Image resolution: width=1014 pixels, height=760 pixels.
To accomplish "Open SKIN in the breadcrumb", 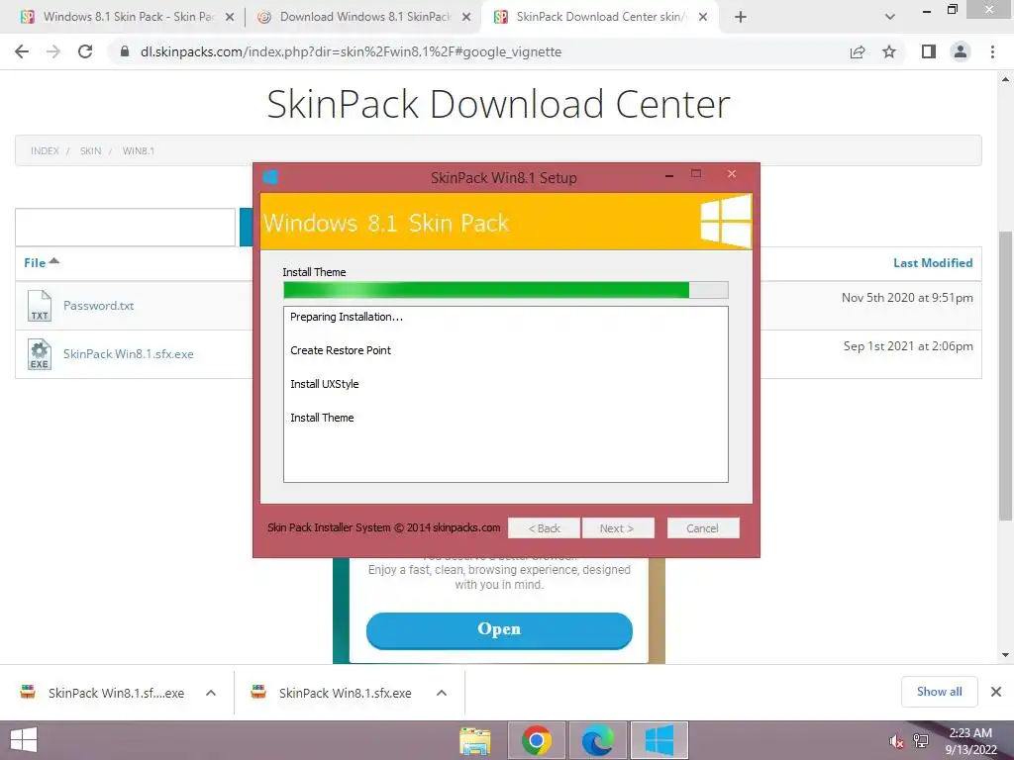I will click(90, 150).
